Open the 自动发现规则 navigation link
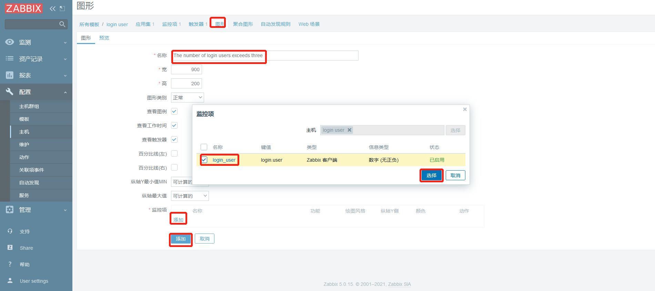655x291 pixels. (276, 24)
